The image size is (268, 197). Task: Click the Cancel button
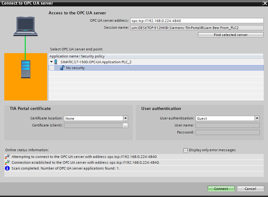point(250,189)
